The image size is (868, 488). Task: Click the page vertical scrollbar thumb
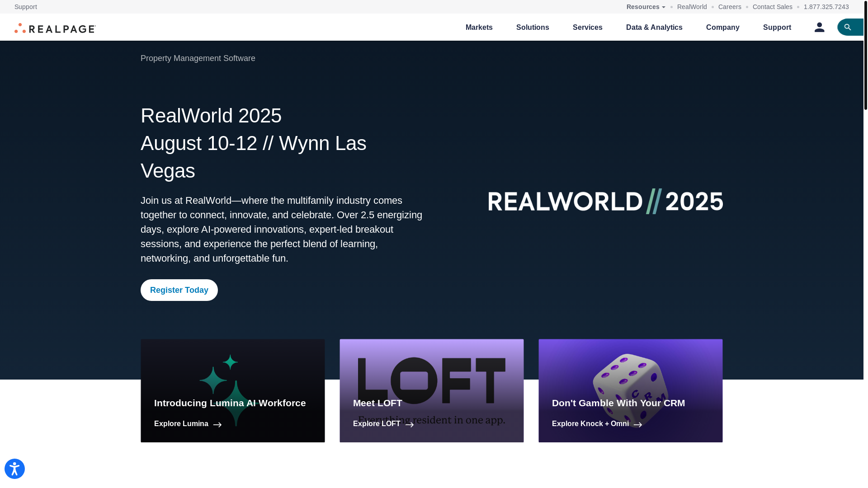pyautogui.click(x=866, y=55)
